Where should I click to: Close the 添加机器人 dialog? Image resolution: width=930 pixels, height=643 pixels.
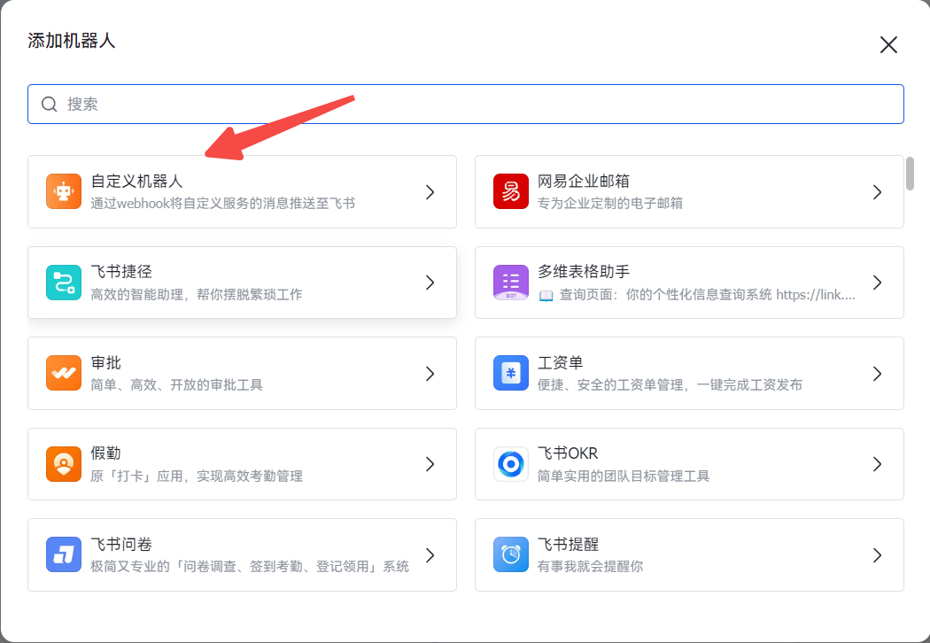pos(888,44)
